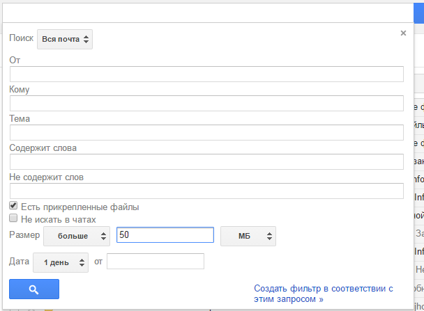This screenshot has width=424, height=311.
Task: Click the size field containing 50
Action: point(165,236)
